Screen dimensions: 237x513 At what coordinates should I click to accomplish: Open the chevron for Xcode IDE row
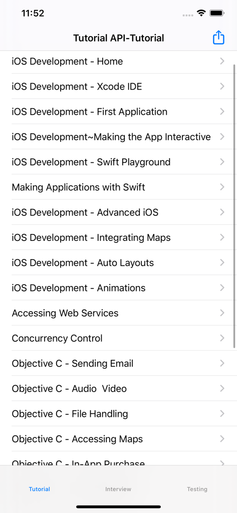point(222,86)
